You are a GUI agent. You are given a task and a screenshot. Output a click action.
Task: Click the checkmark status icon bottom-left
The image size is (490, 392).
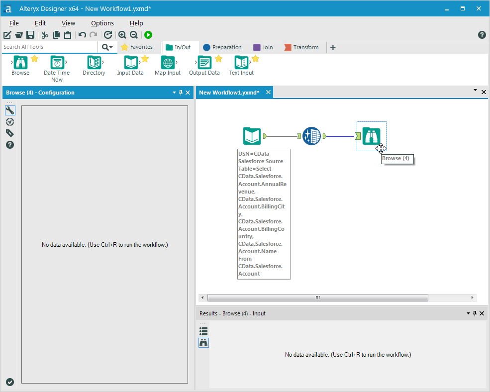coord(10,382)
